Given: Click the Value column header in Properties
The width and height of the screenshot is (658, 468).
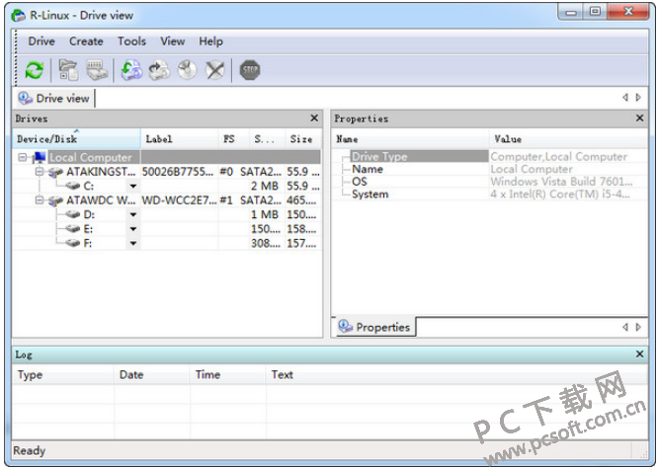Looking at the screenshot, I should click(568, 139).
